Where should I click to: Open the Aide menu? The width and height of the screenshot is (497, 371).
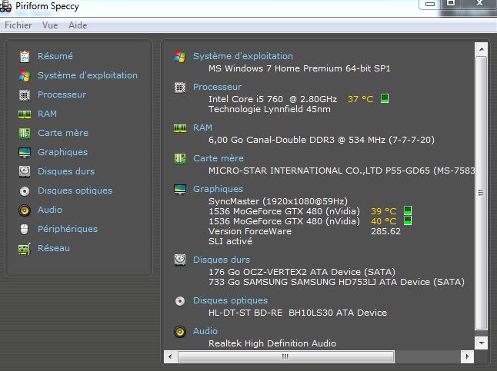78,25
